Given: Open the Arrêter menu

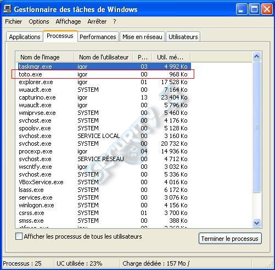Looking at the screenshot, I should [x=97, y=21].
